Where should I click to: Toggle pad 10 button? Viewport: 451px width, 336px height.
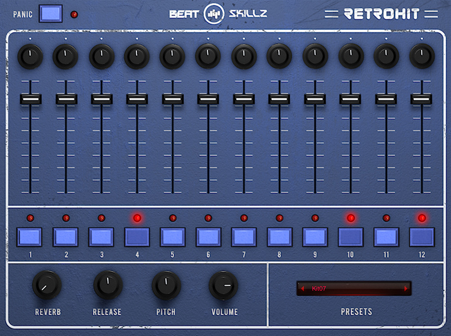pos(350,237)
